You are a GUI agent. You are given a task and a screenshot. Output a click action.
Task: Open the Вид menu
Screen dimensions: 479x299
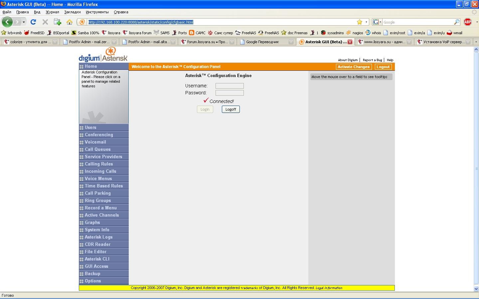click(37, 12)
